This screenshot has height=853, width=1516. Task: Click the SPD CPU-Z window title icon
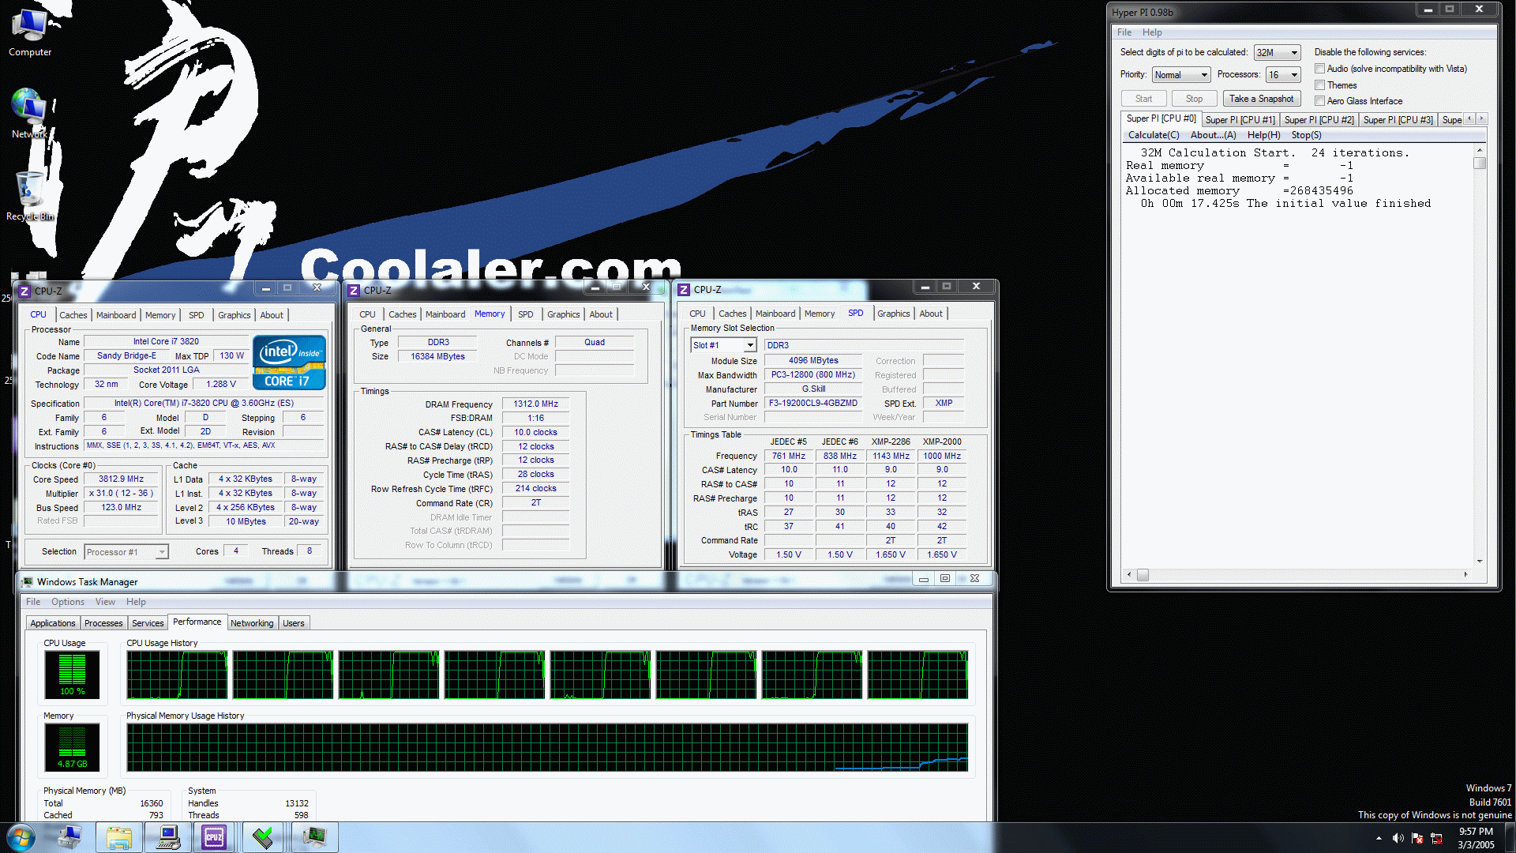(x=684, y=290)
